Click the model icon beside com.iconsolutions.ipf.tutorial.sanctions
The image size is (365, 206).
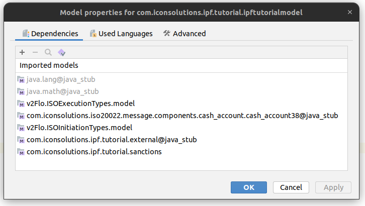[x=21, y=152]
